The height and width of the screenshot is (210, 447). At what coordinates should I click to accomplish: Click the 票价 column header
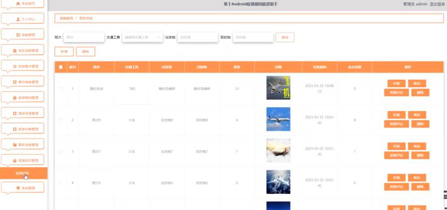click(237, 67)
